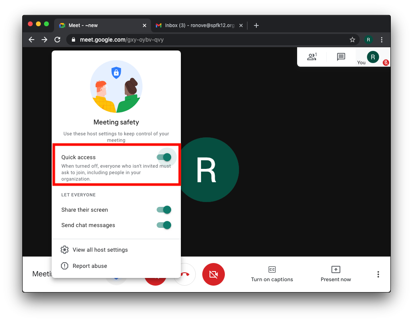Screen dimensions: 413x322
Task: Open View all host settings
Action: point(100,250)
